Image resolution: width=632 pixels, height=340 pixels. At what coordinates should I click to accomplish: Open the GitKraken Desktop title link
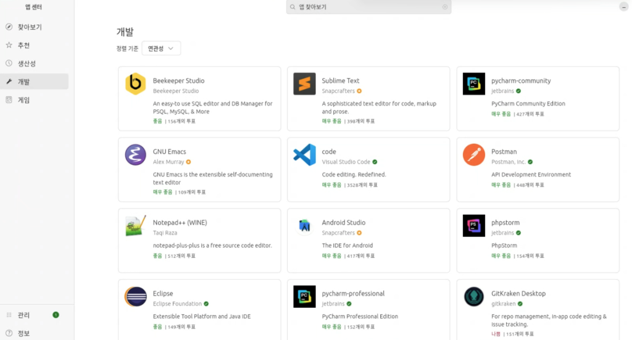(518, 293)
